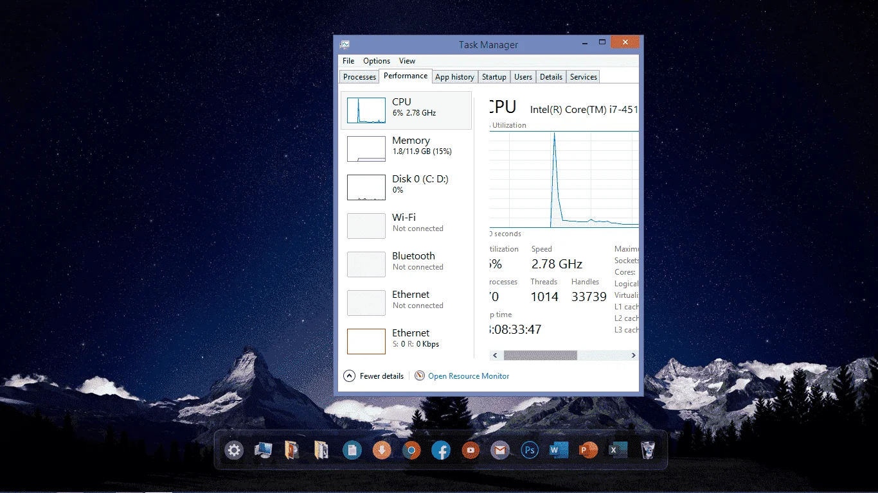Image resolution: width=878 pixels, height=493 pixels.
Task: Switch to the Processes tab
Action: tap(359, 77)
